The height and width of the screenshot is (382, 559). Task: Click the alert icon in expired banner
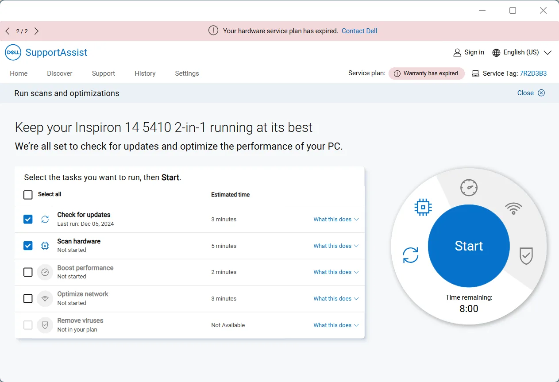[213, 31]
